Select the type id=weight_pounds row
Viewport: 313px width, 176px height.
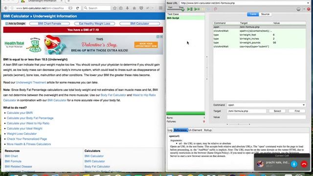click(259, 43)
